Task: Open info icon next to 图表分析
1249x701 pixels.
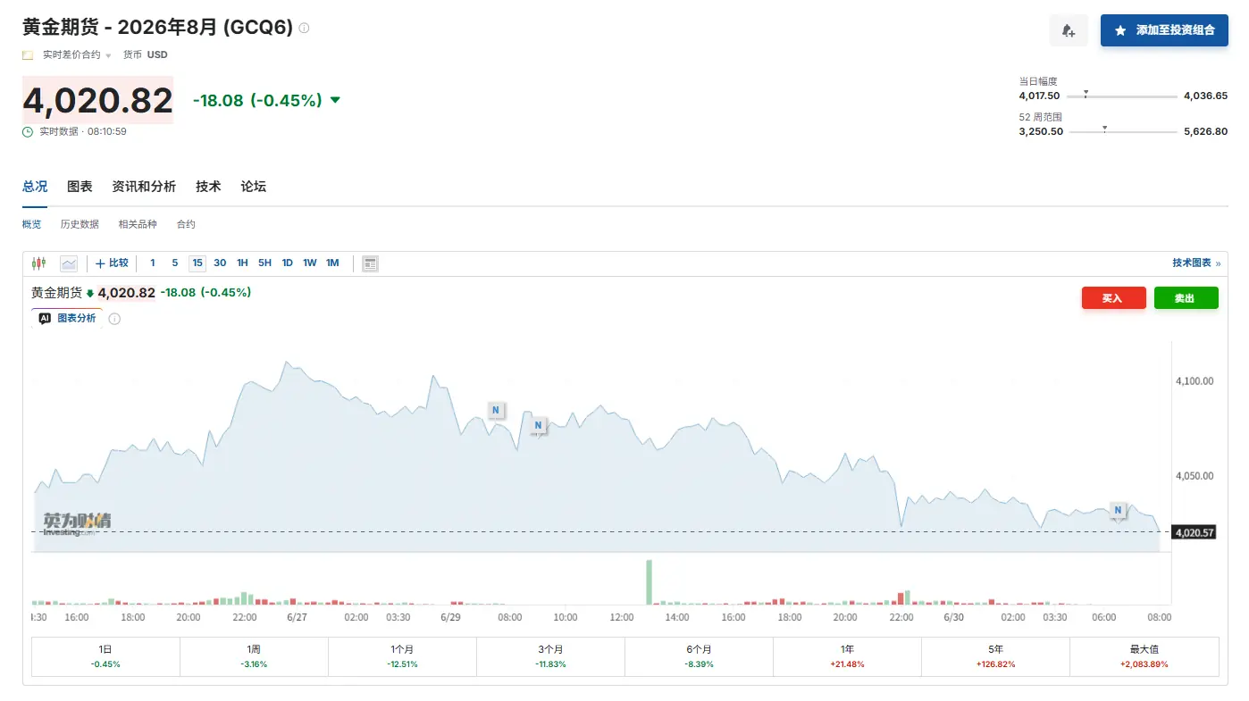Action: click(114, 319)
